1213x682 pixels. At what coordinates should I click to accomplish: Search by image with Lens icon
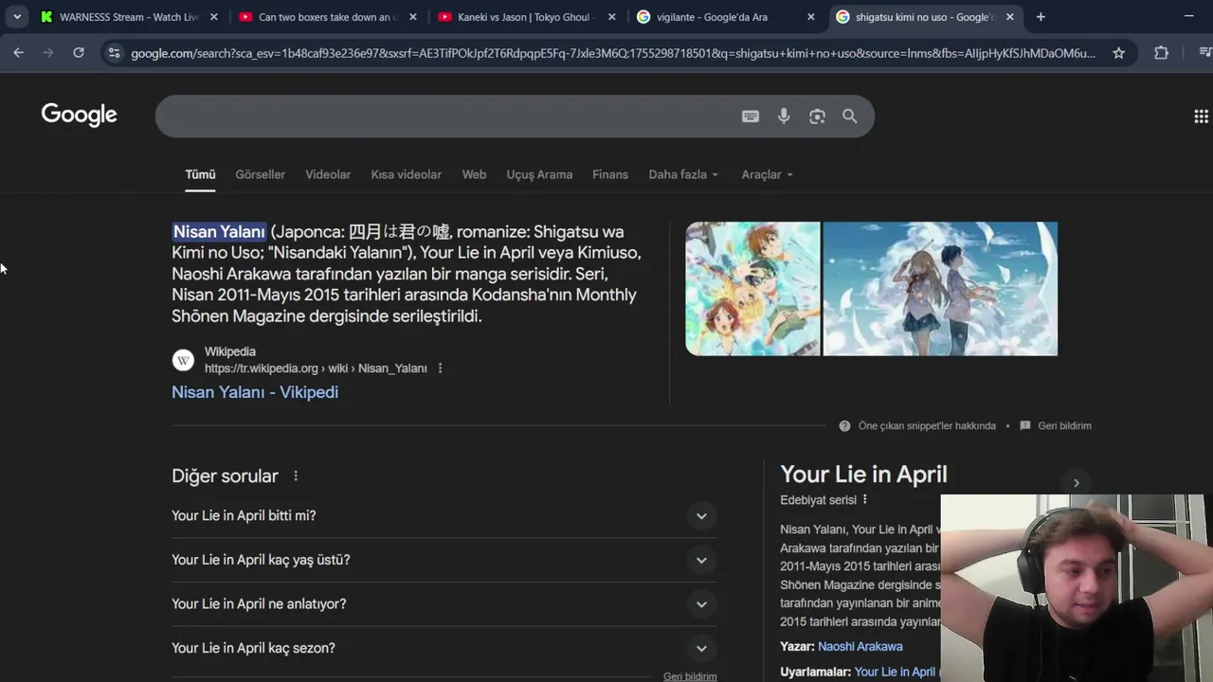click(x=817, y=117)
